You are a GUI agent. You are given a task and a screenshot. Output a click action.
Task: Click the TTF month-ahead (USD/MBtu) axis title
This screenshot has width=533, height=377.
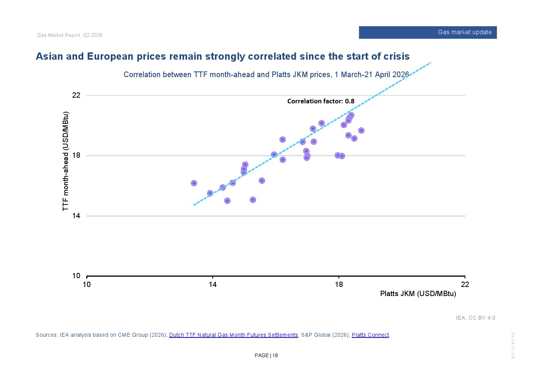tap(66, 161)
